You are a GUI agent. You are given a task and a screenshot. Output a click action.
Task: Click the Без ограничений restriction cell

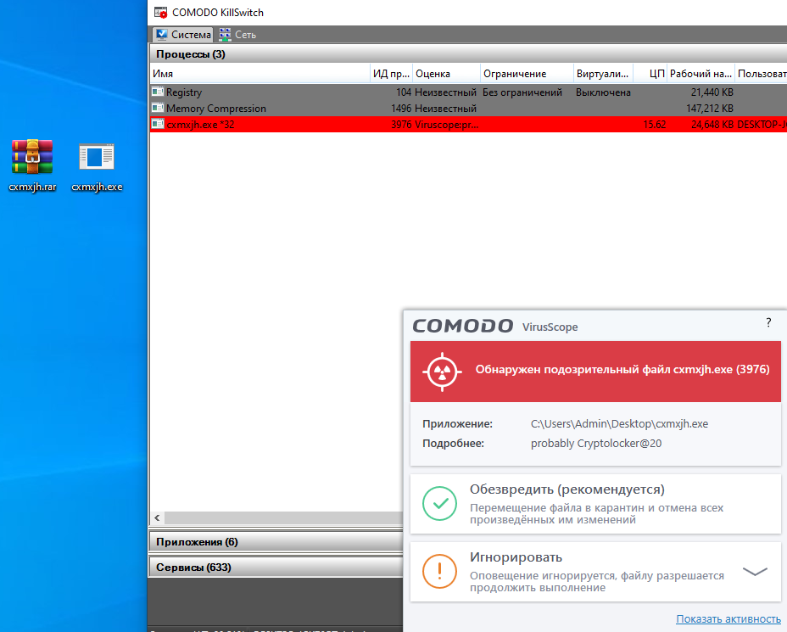tap(522, 92)
